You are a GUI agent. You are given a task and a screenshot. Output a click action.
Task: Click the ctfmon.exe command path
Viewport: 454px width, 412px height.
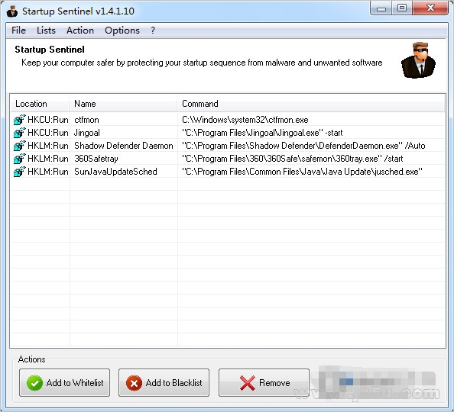tap(245, 120)
